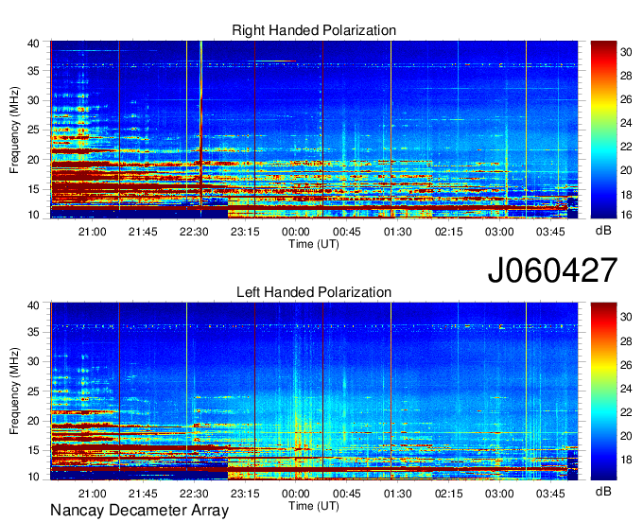Click the 21:45 tick on the bottom plot
The width and height of the screenshot is (643, 522).
[x=143, y=494]
